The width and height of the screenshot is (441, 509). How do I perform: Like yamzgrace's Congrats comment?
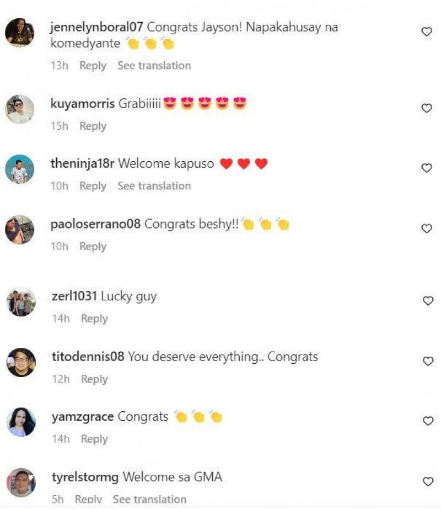(428, 421)
